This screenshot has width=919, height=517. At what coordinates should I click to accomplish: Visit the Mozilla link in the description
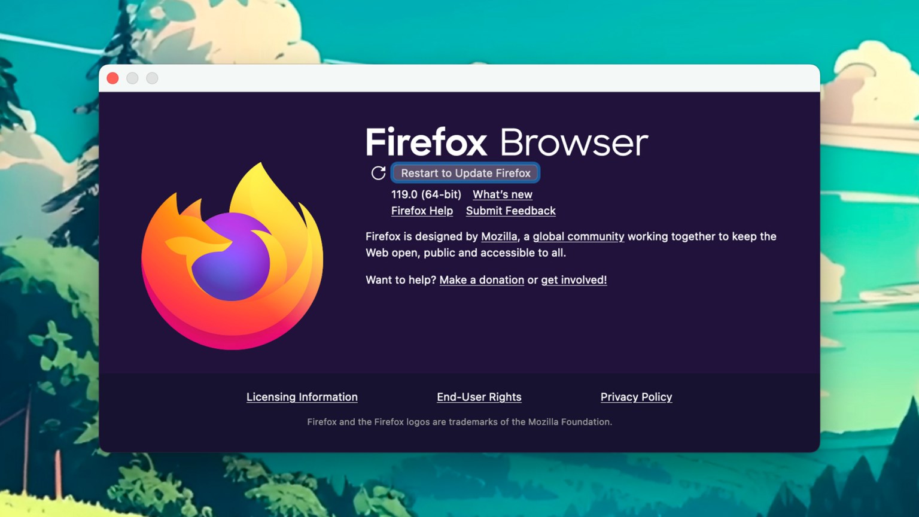coord(498,236)
